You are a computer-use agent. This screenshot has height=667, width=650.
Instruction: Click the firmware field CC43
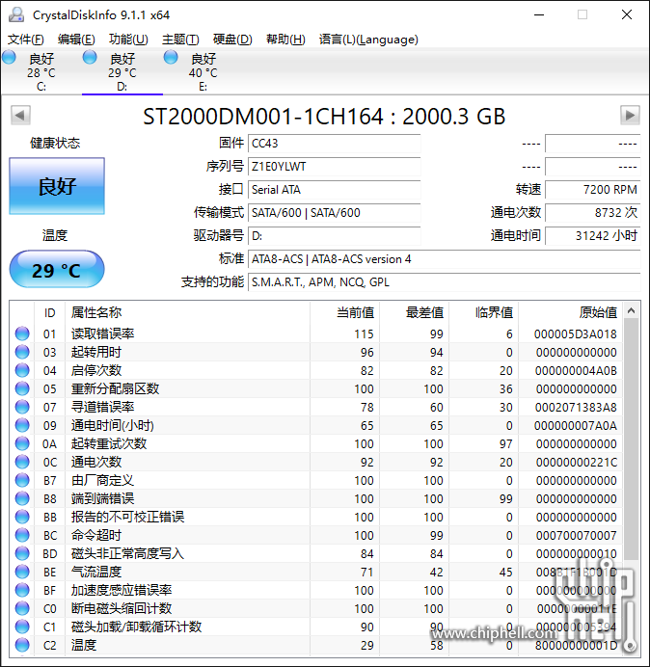[x=334, y=144]
